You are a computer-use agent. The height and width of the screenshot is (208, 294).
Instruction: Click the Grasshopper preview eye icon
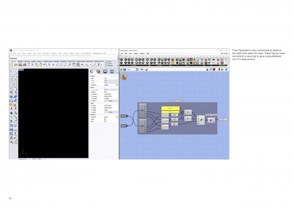[x=141, y=69]
